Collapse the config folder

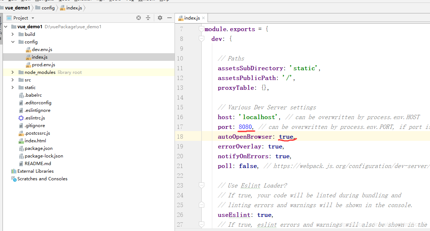pyautogui.click(x=13, y=42)
